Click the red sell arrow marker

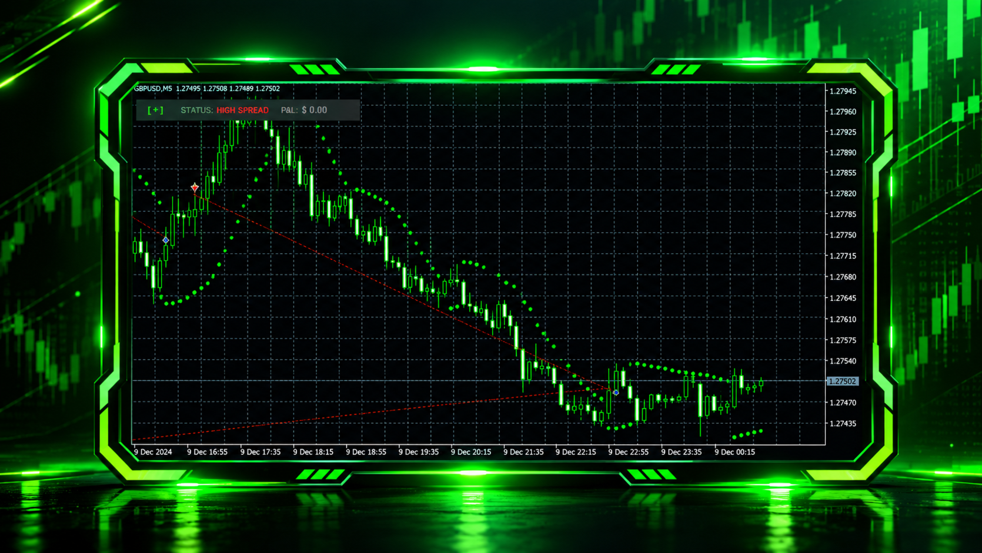195,187
